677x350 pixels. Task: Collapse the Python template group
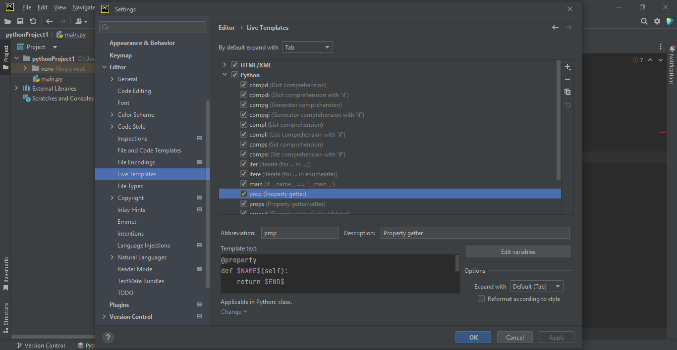tap(226, 75)
